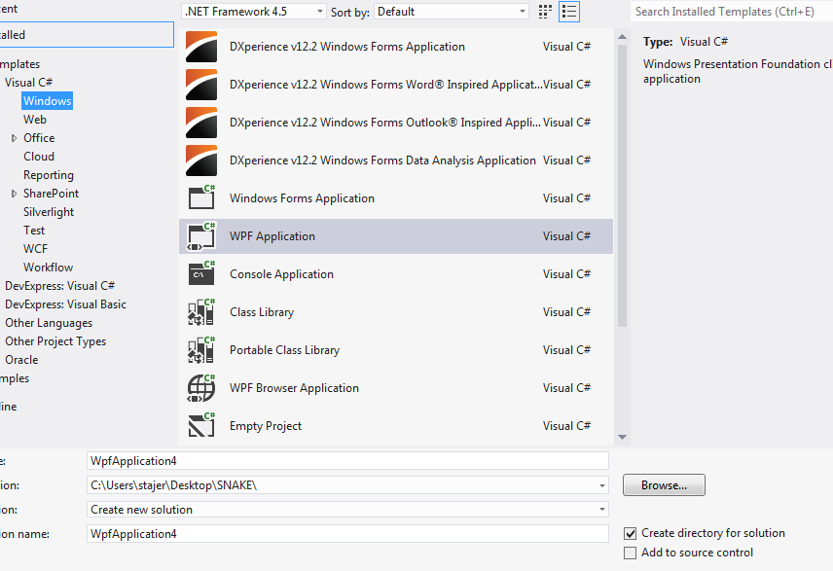Open the Create new solution dropdown

pyautogui.click(x=602, y=509)
